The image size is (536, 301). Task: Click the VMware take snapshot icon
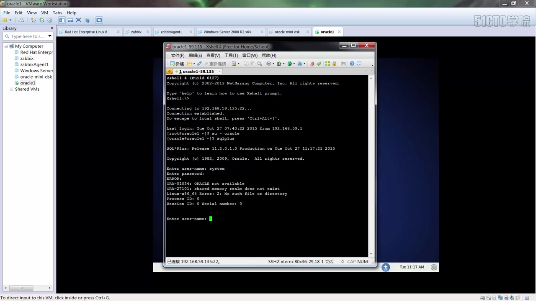tap(33, 20)
